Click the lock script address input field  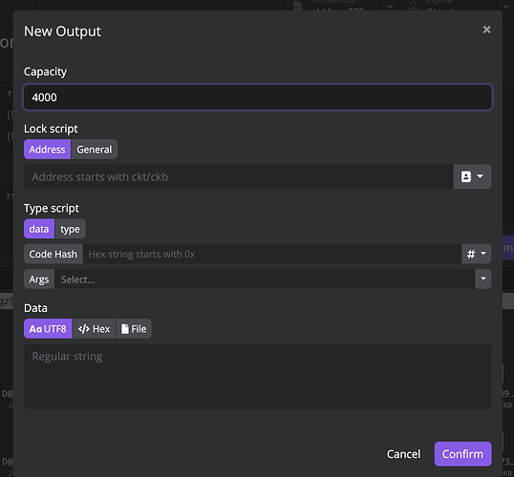pos(239,176)
